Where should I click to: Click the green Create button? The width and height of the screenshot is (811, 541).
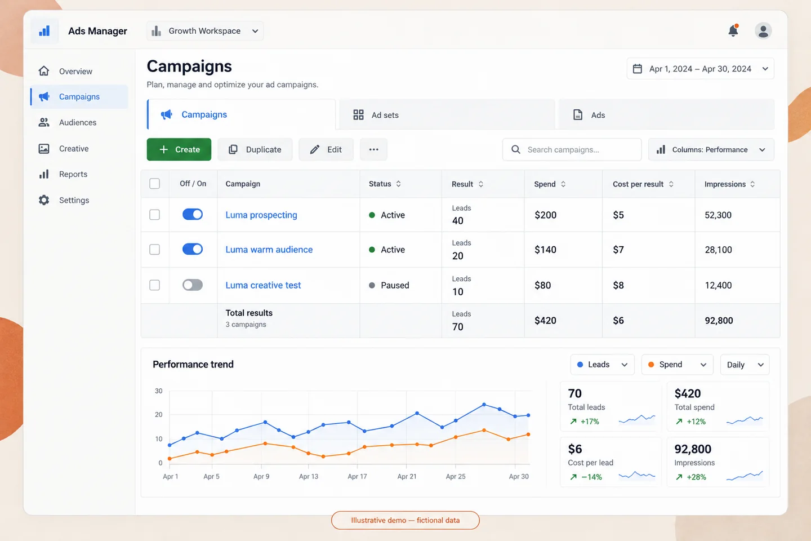179,149
